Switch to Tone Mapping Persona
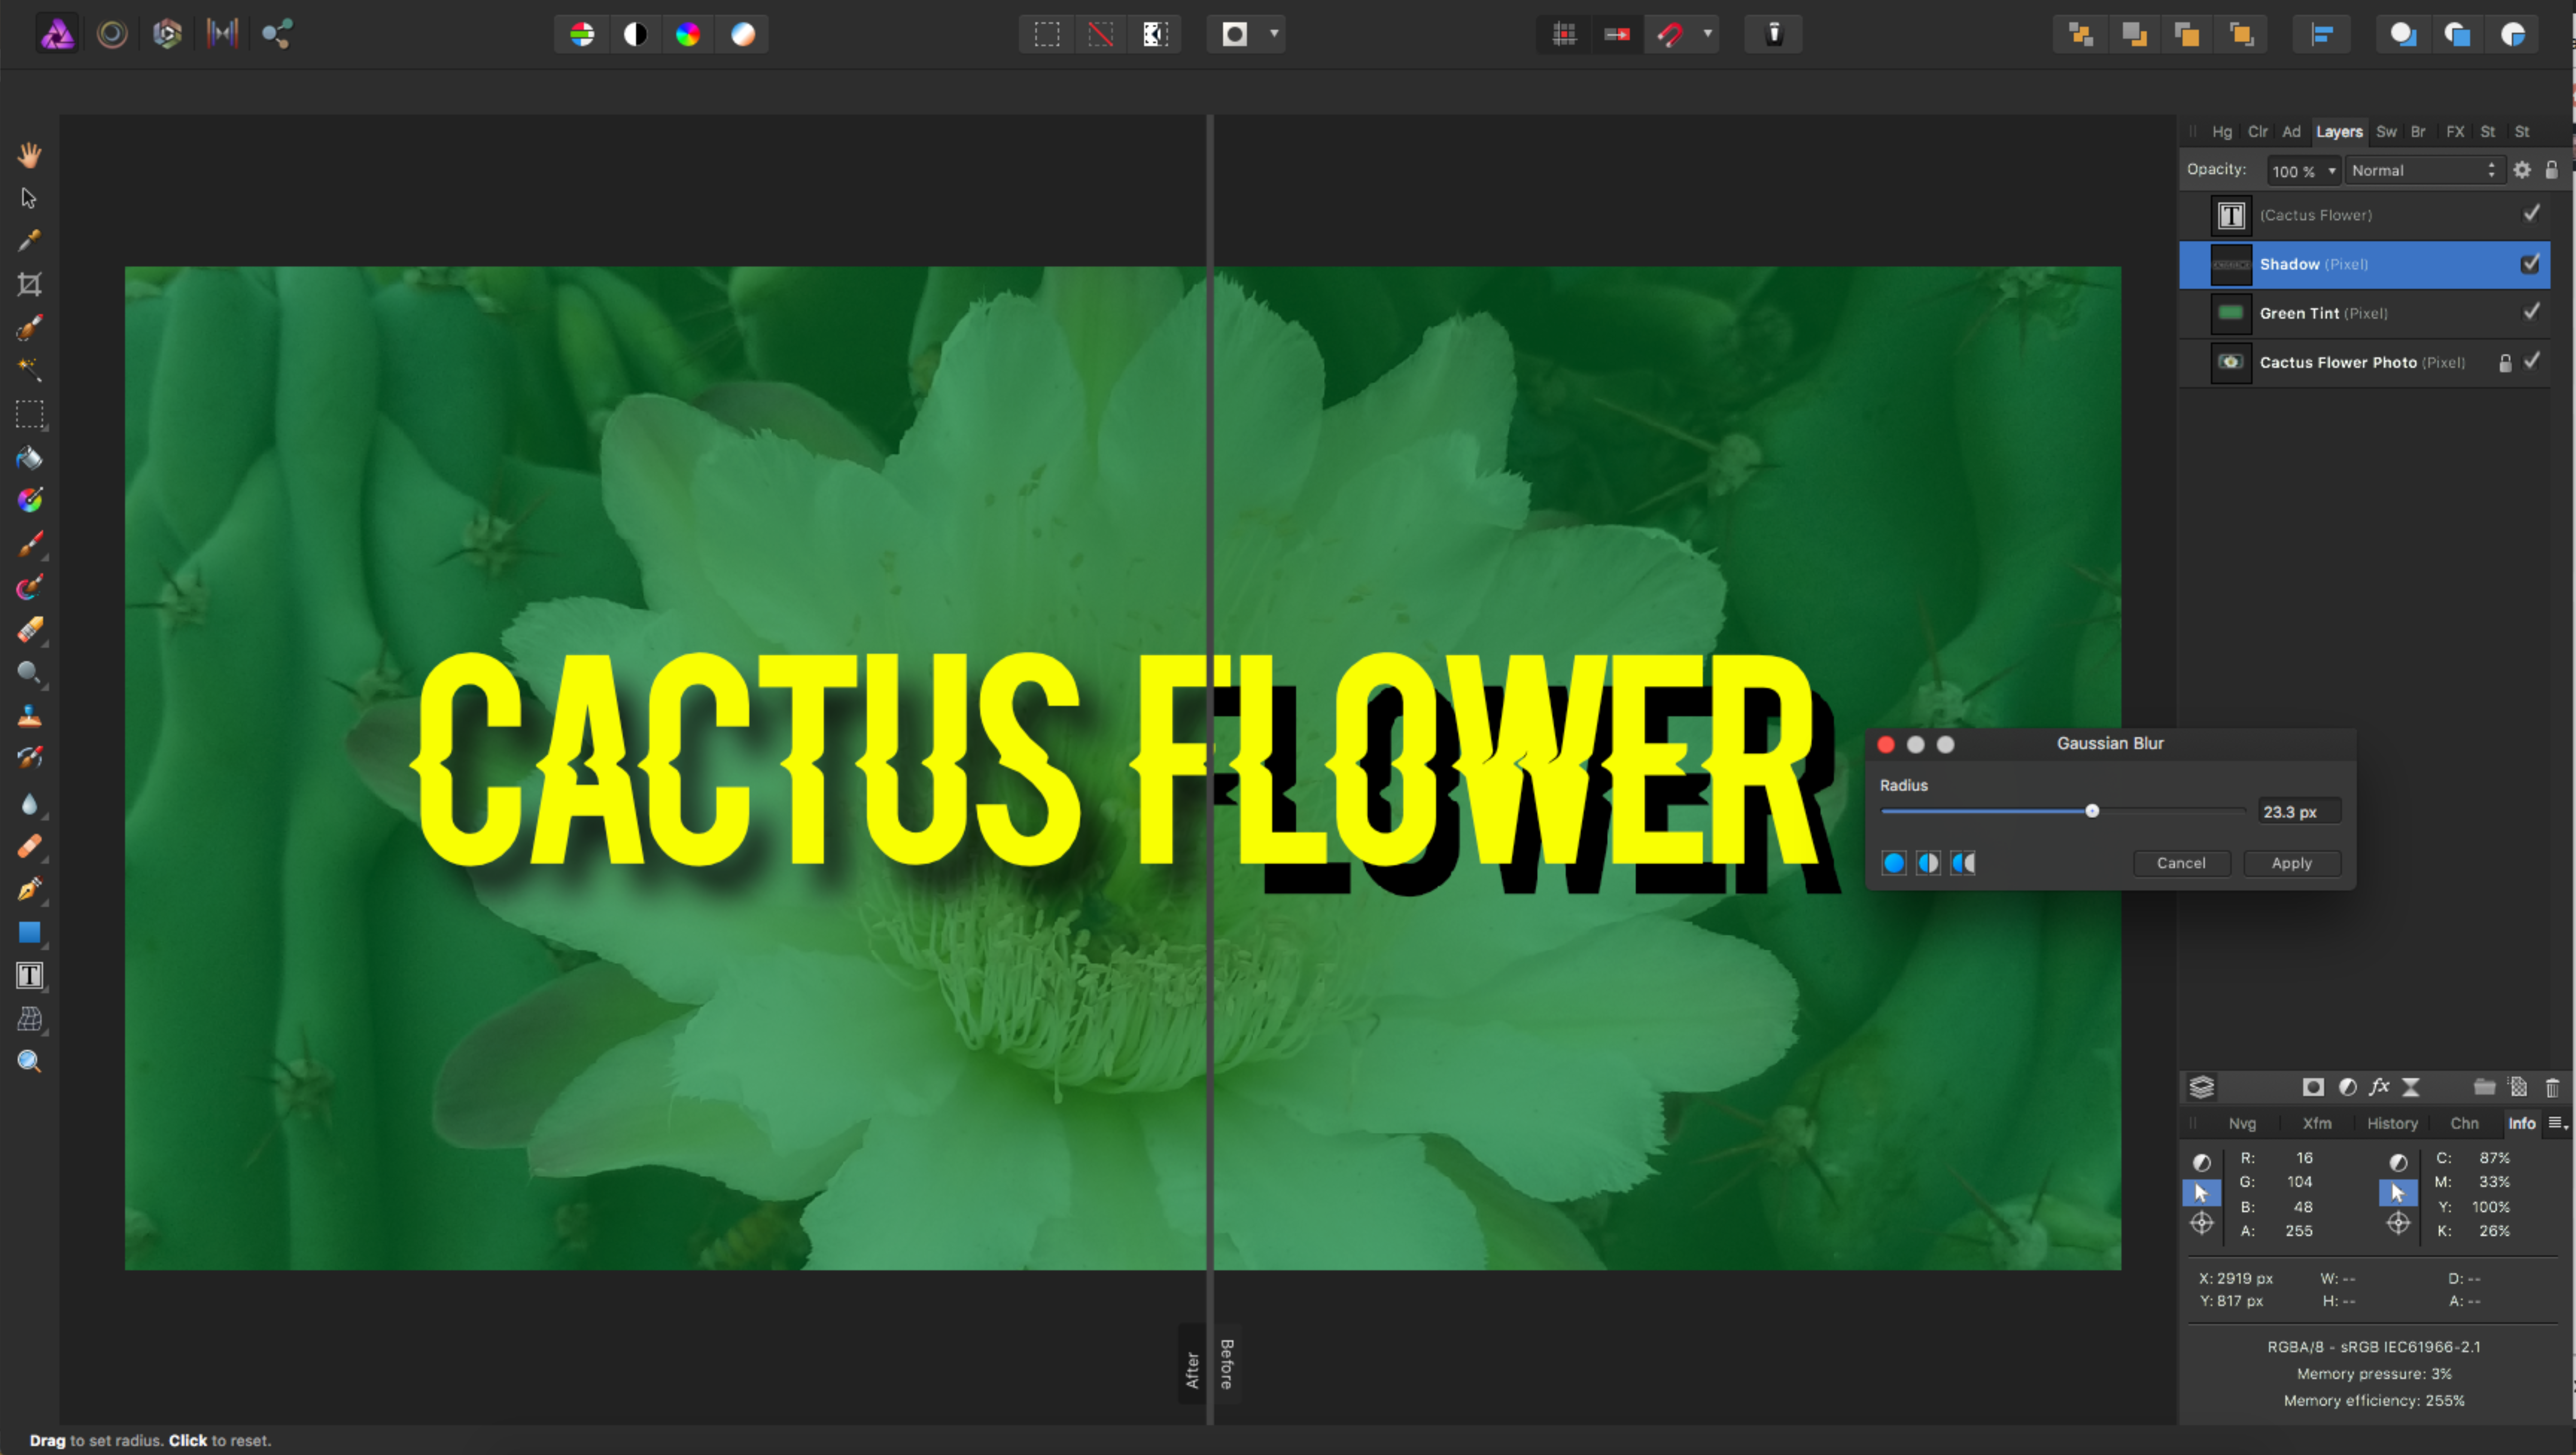The image size is (2576, 1455). point(222,34)
